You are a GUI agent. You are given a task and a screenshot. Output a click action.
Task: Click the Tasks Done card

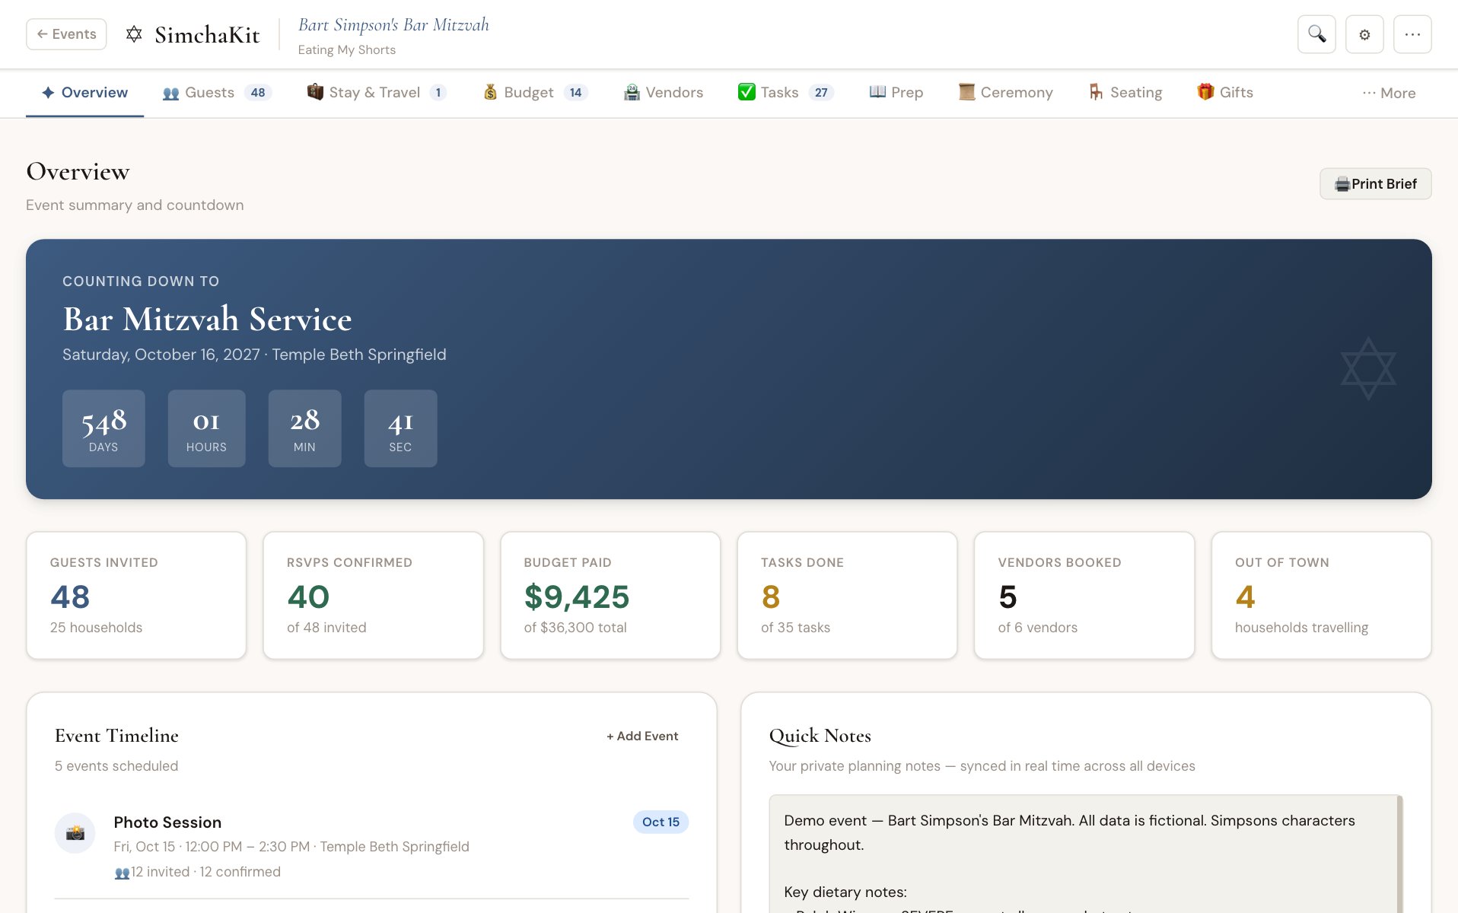click(x=848, y=595)
